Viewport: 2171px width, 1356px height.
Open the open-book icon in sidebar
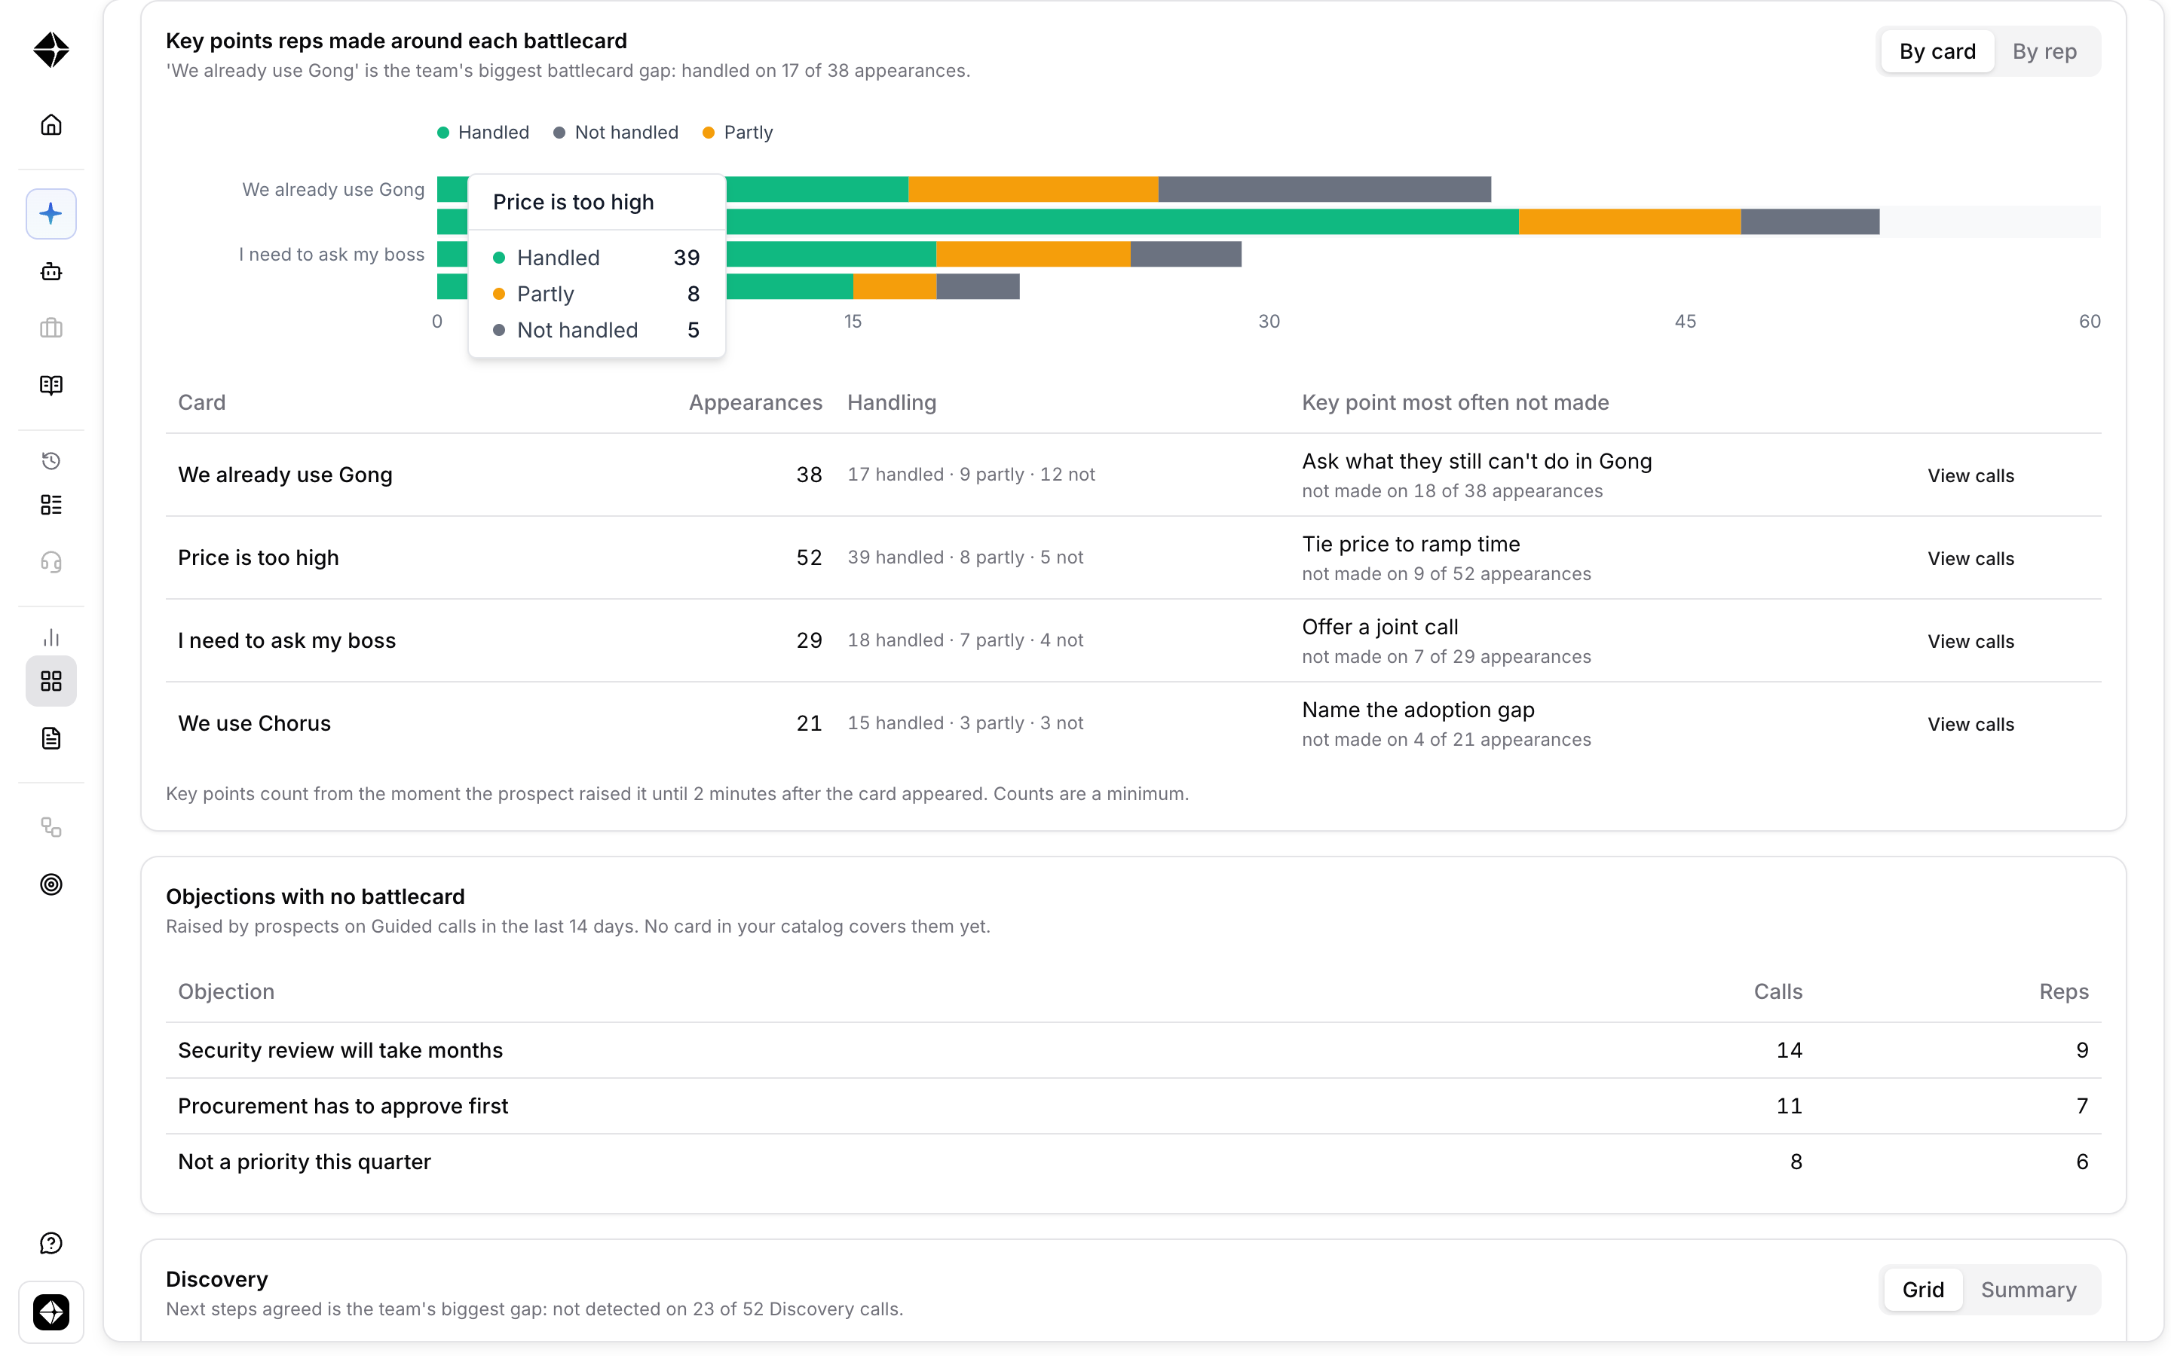(51, 385)
